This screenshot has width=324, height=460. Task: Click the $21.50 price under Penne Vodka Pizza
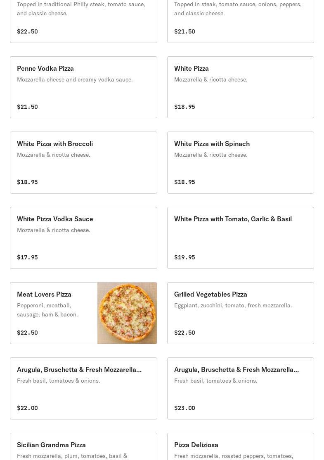27,107
